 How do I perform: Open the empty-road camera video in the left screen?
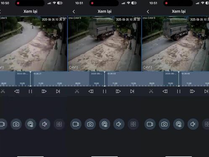click(34, 44)
